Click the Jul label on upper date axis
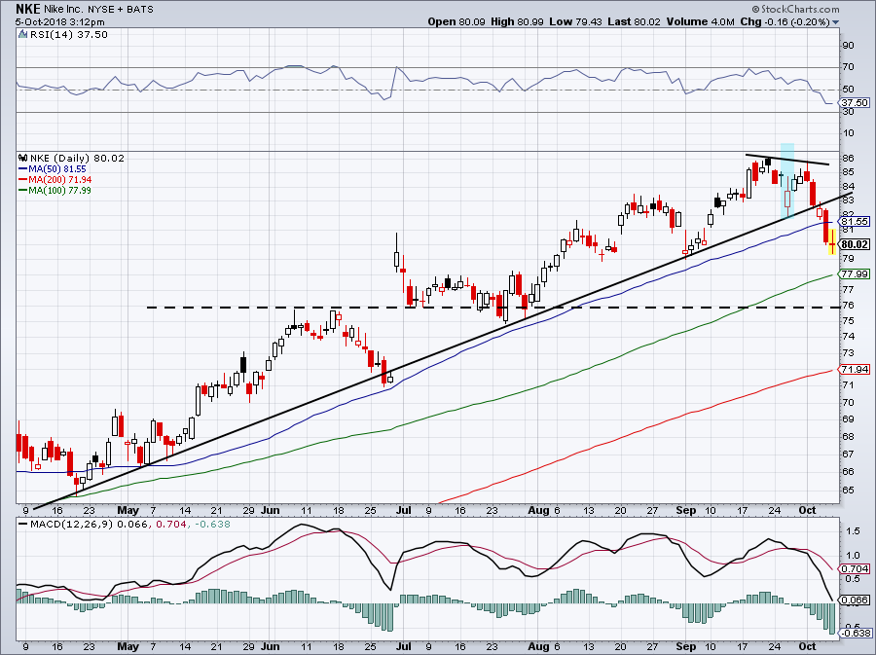This screenshot has height=655, width=876. 403,510
